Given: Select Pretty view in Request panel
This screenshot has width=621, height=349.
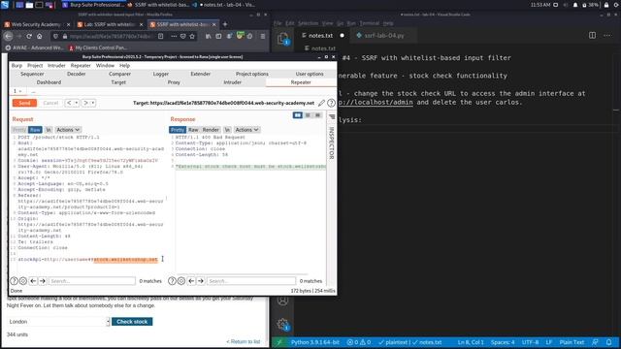Looking at the screenshot, I should click(x=19, y=130).
